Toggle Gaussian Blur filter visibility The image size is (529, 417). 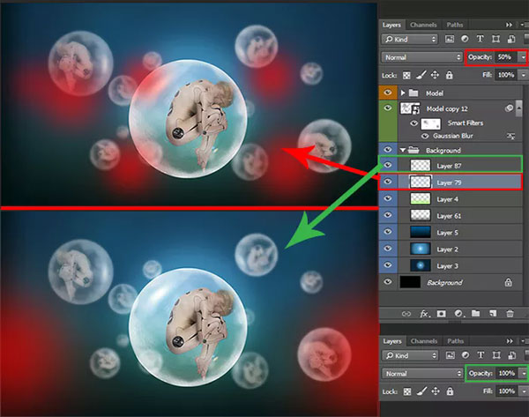tap(425, 136)
